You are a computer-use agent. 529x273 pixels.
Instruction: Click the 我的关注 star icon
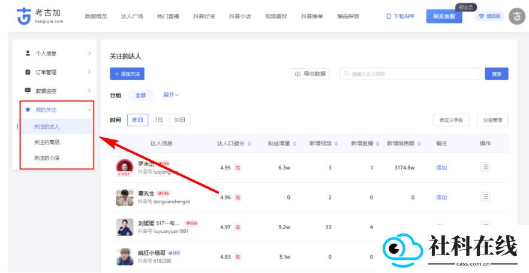[28, 110]
